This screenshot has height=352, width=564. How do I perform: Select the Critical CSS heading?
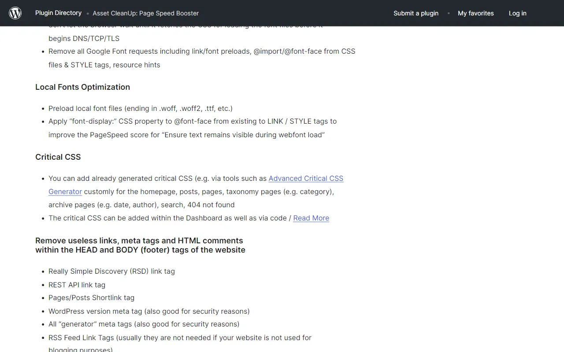[x=58, y=157]
